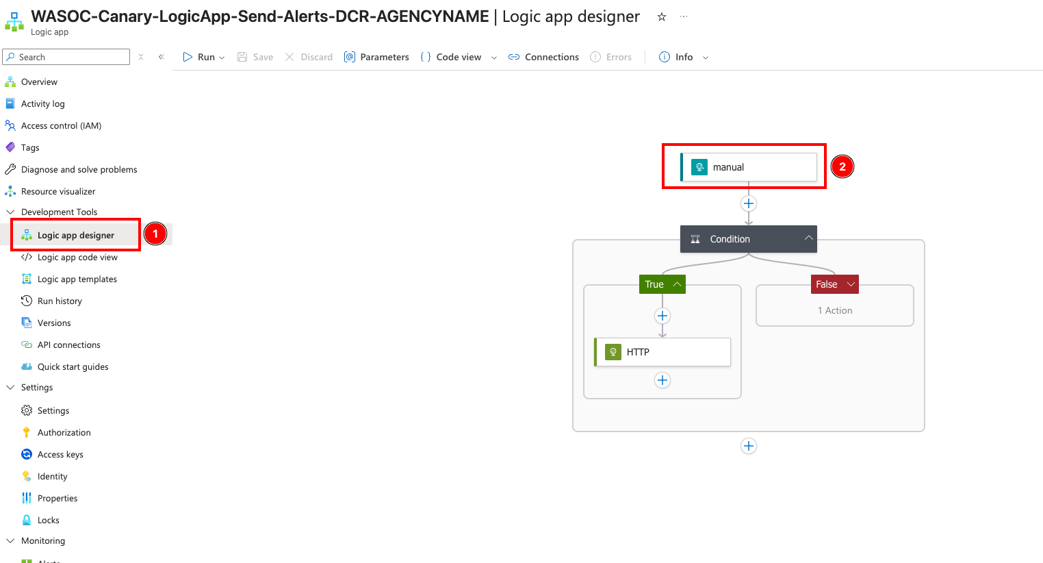1043x563 pixels.
Task: Select the API connections sidebar item
Action: (x=69, y=345)
